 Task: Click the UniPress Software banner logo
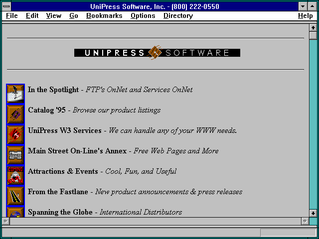pos(157,53)
